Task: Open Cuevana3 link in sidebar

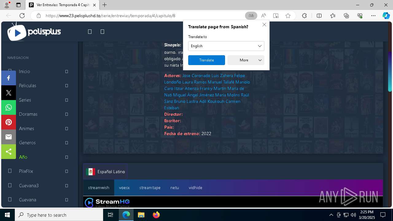Action: [29, 185]
